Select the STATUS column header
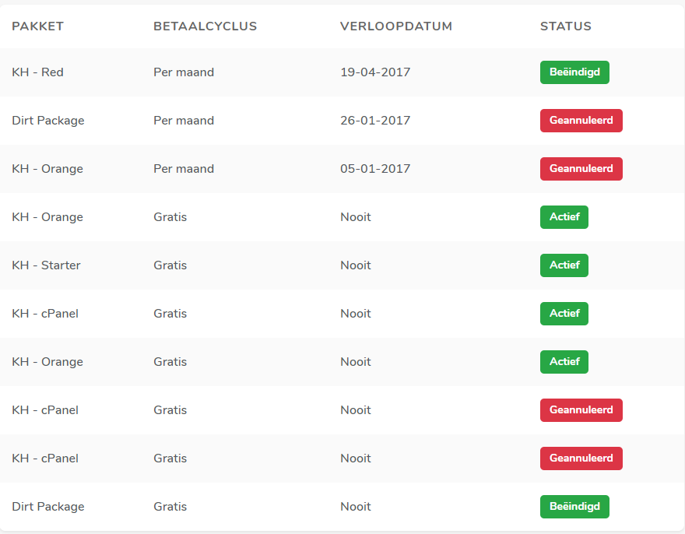 tap(565, 26)
